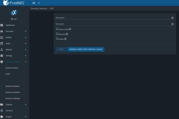Expand the Tasks menu arrow
The width and height of the screenshot is (179, 119).
(x=26, y=44)
